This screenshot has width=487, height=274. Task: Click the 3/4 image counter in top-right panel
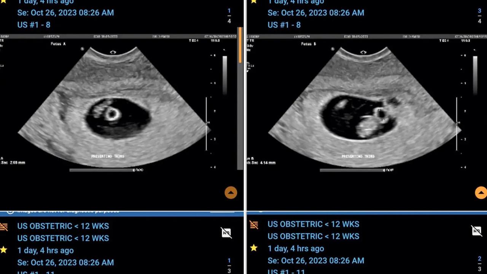coord(479,16)
